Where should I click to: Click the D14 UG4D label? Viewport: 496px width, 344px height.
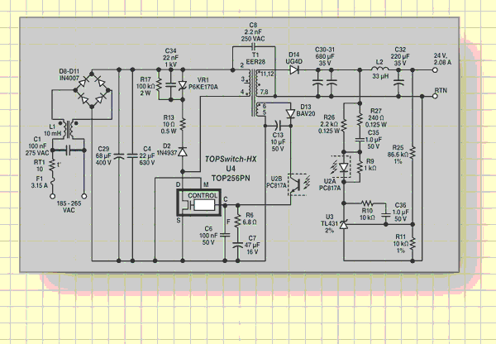pyautogui.click(x=293, y=58)
